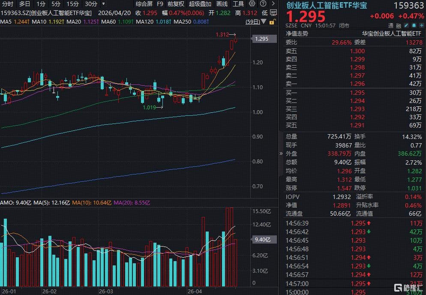Select the 5分 timeframe tab
Viewport: 426px width, 295px height.
click(x=56, y=4)
